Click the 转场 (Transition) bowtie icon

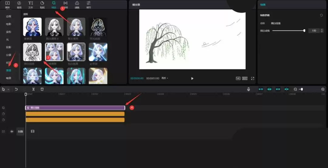pos(65,4)
